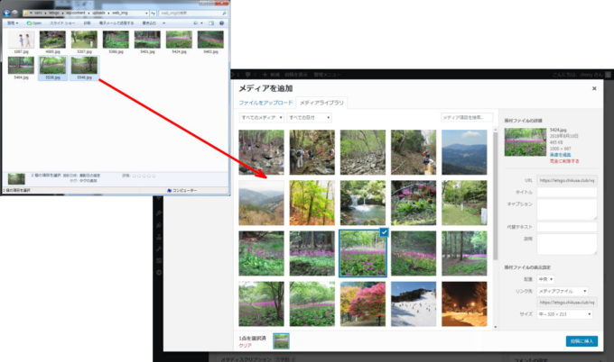Close the メディアを追加 dialog with the X

593,88
